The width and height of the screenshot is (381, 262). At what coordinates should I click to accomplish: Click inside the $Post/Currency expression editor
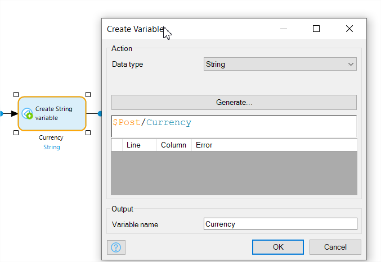tap(234, 126)
